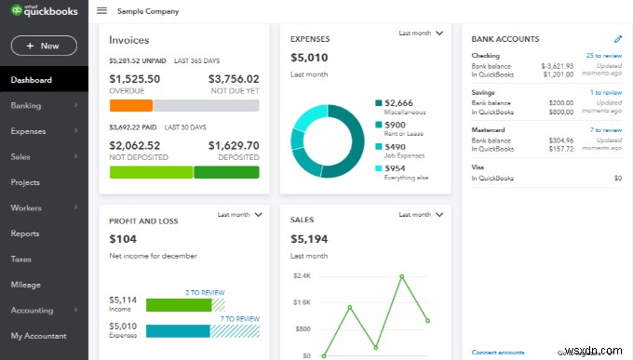Click the $104 net income value
Image resolution: width=633 pixels, height=360 pixels.
[x=123, y=239]
